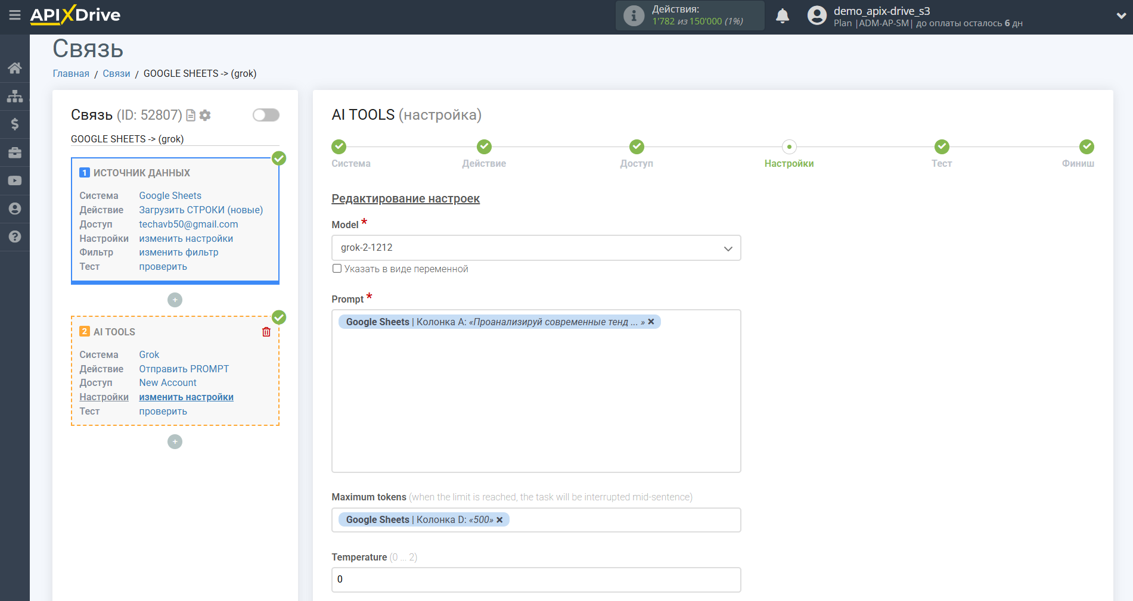Open the notifications bell
The width and height of the screenshot is (1133, 601).
(782, 16)
